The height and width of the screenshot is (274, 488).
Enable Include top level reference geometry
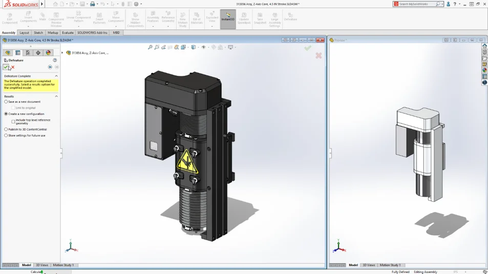point(13,121)
